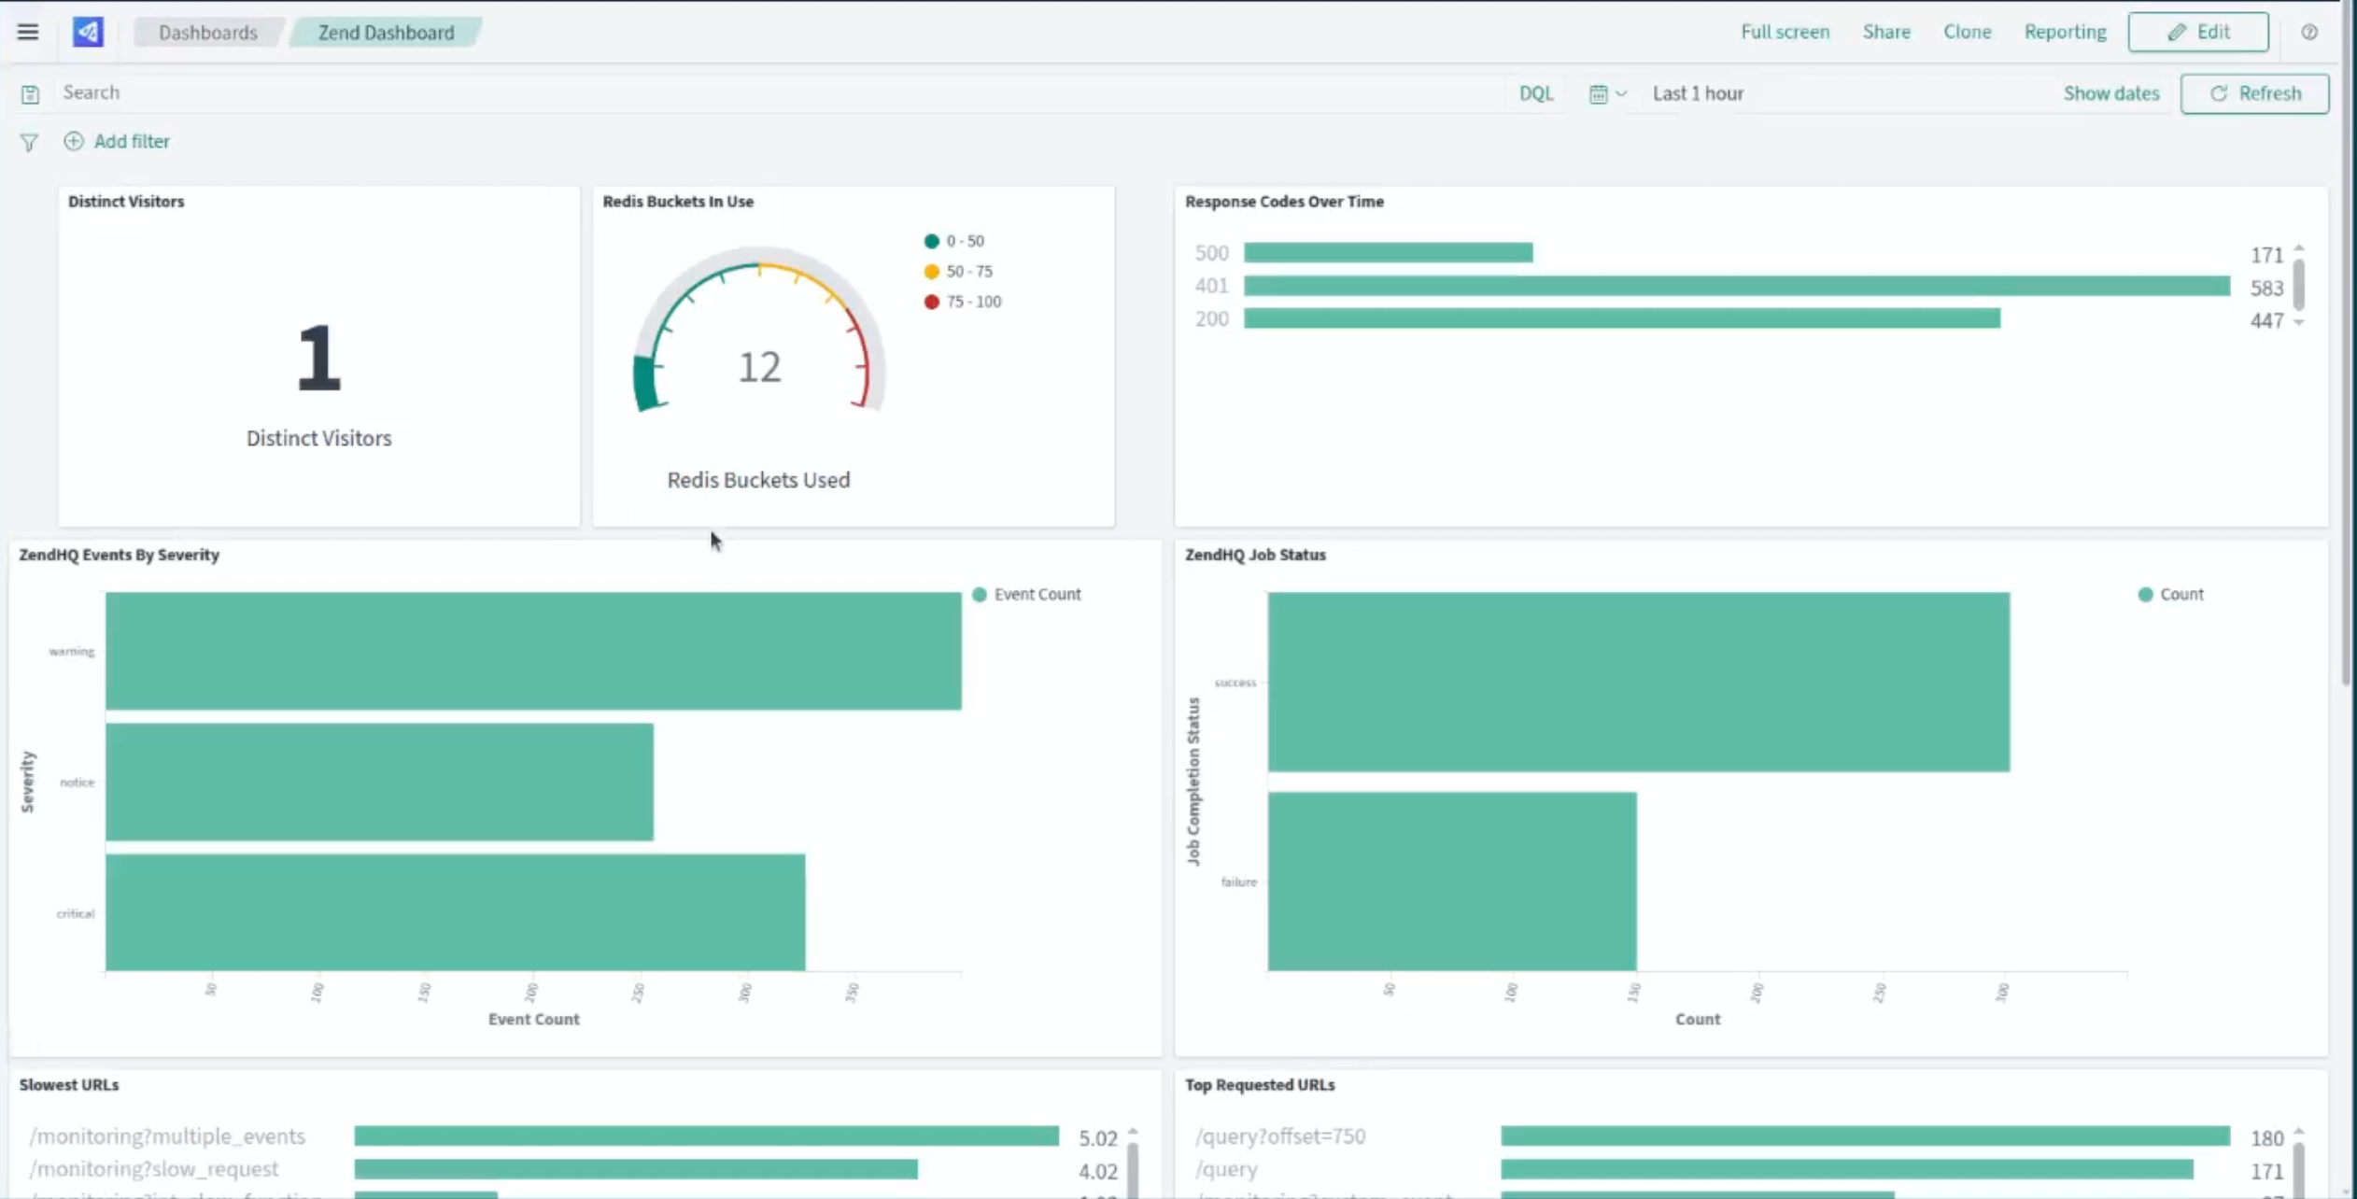Click the Full screen button
This screenshot has width=2357, height=1199.
[1785, 32]
